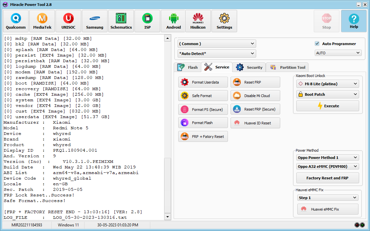
Task: Open the Qualcomm module
Action: click(16, 21)
